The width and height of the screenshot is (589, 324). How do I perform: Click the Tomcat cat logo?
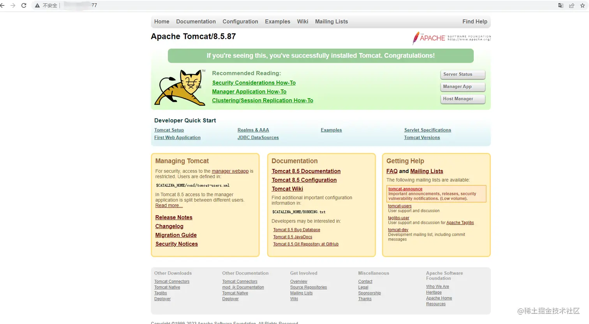click(x=180, y=88)
